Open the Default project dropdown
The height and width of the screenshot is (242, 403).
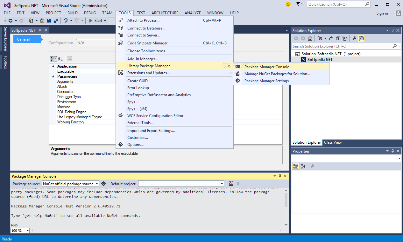pos(222,184)
